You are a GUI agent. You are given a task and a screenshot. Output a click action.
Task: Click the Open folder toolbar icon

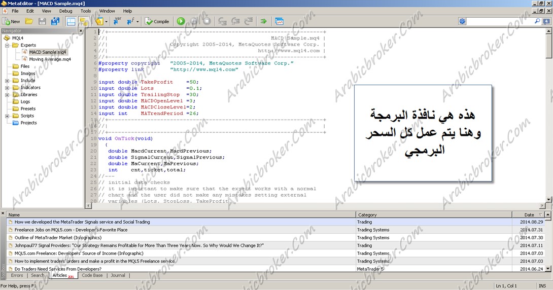pos(29,21)
